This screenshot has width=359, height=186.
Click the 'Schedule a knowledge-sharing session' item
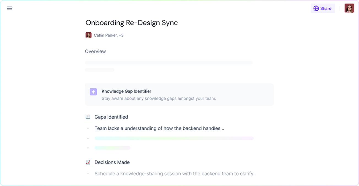point(175,174)
